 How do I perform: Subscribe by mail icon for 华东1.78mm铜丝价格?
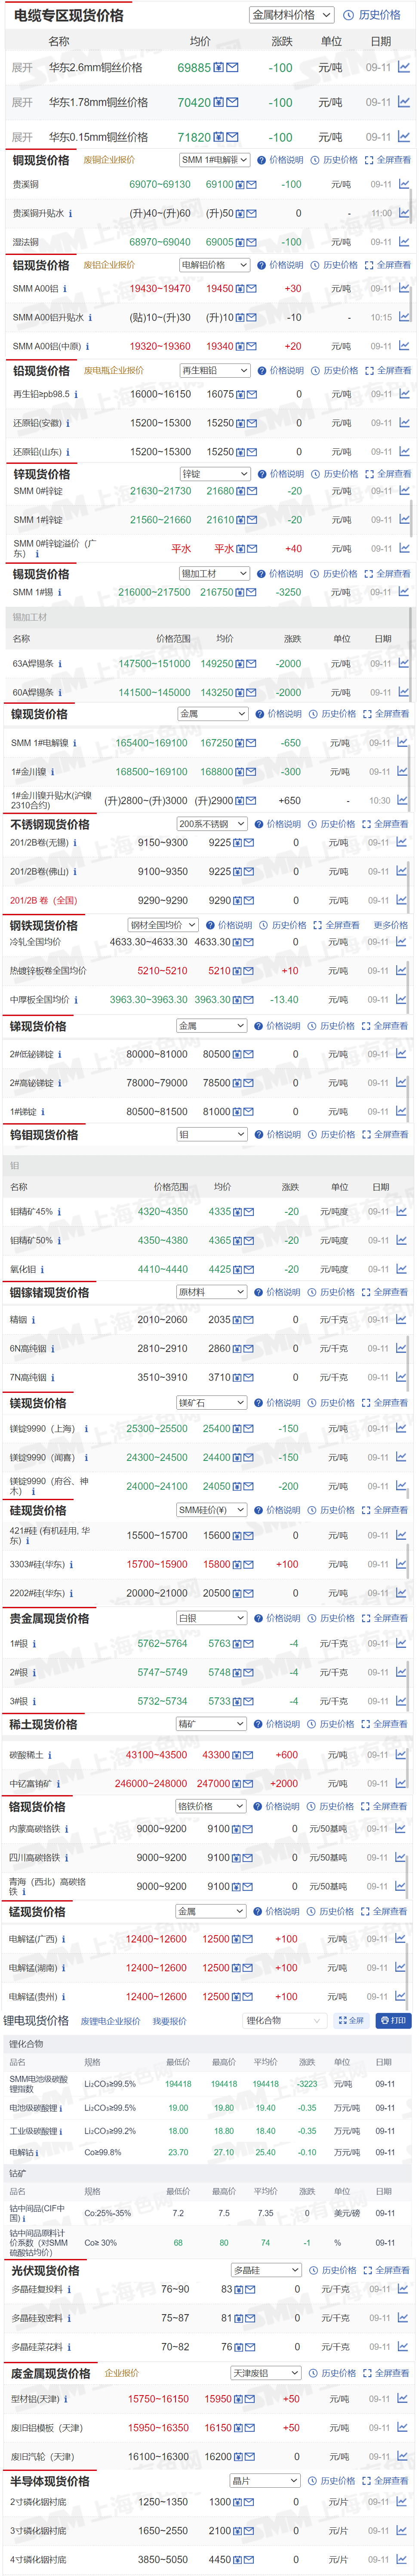(232, 102)
